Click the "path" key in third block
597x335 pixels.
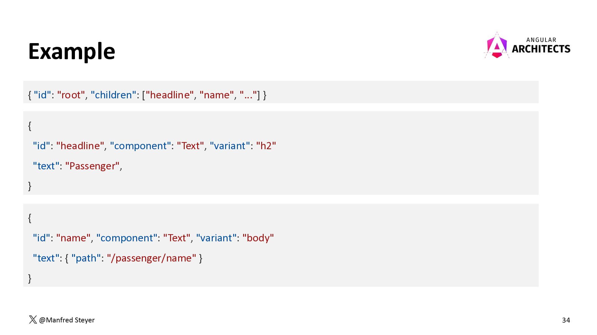86,258
